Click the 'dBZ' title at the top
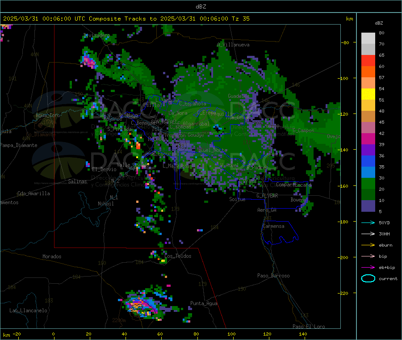 201,7
